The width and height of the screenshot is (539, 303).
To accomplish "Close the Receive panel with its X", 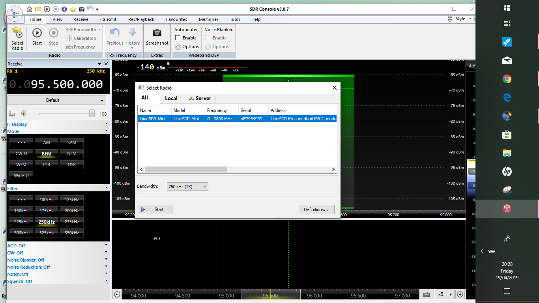I will click(106, 64).
